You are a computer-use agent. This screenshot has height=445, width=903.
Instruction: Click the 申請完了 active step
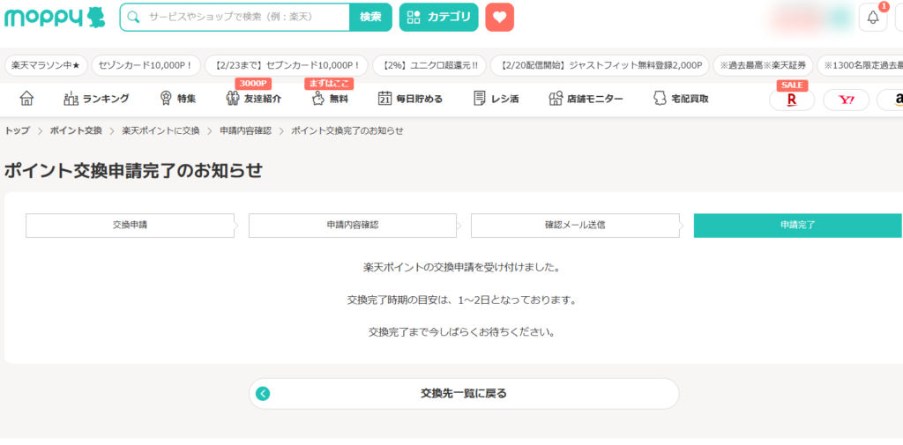click(x=797, y=225)
